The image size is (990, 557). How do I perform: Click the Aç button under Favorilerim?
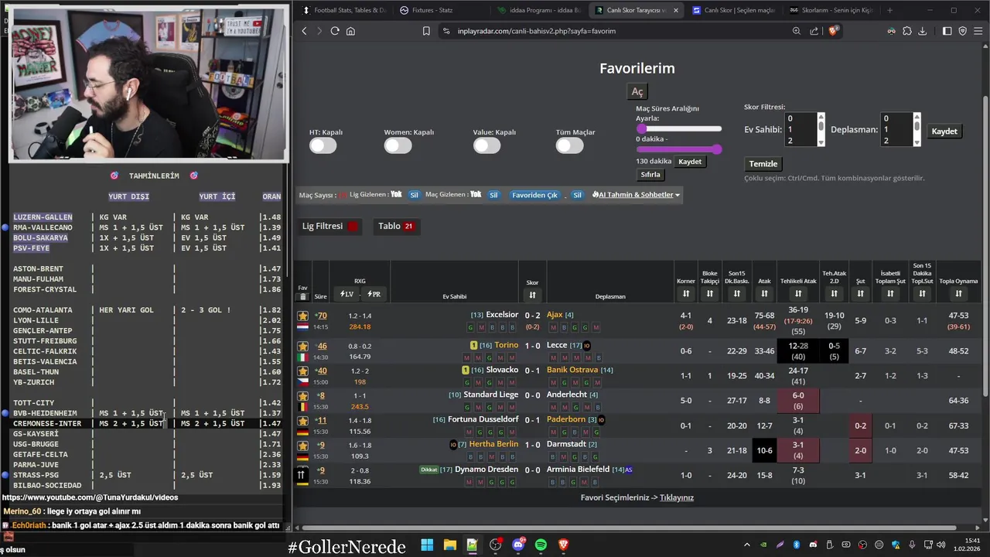pyautogui.click(x=637, y=92)
